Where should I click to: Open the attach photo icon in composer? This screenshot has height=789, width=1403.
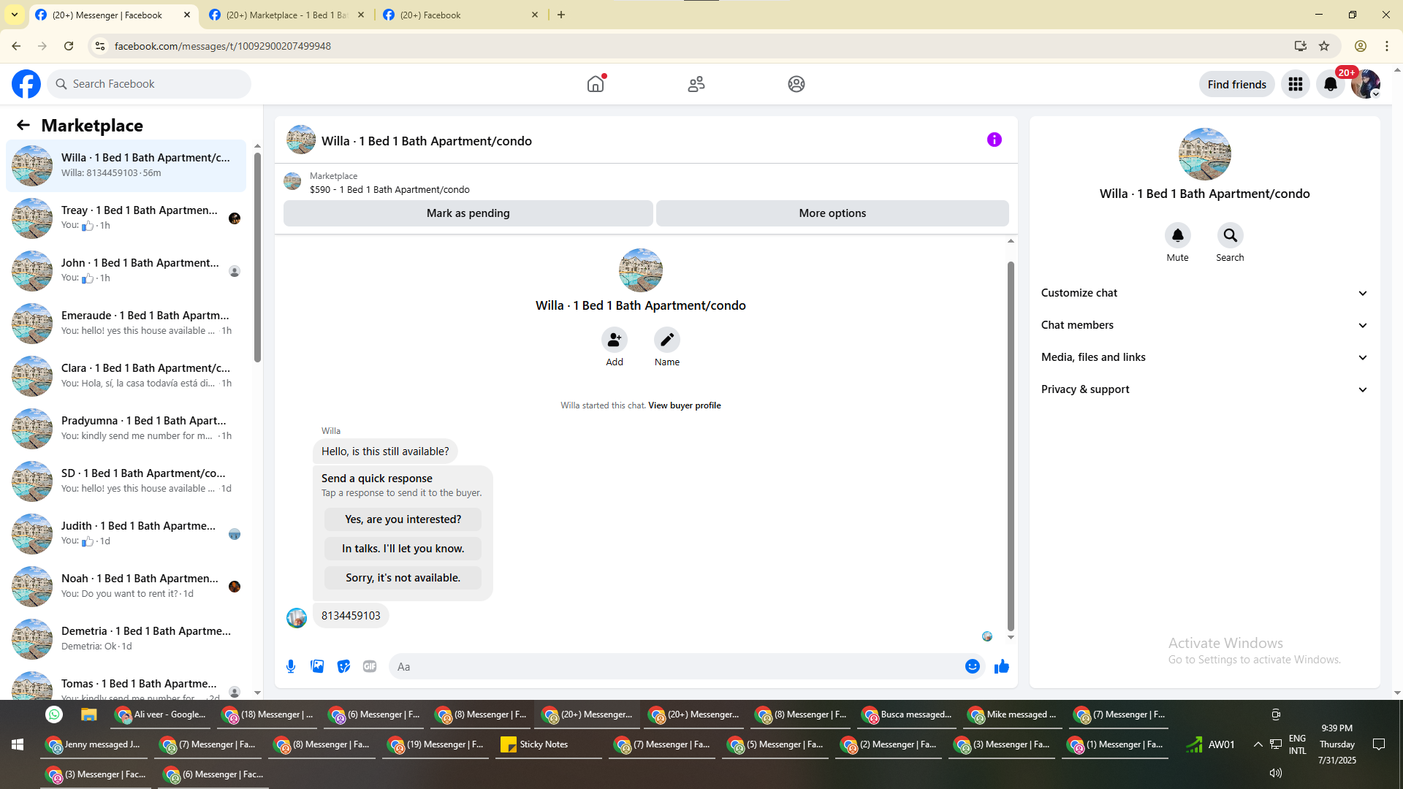coord(317,666)
